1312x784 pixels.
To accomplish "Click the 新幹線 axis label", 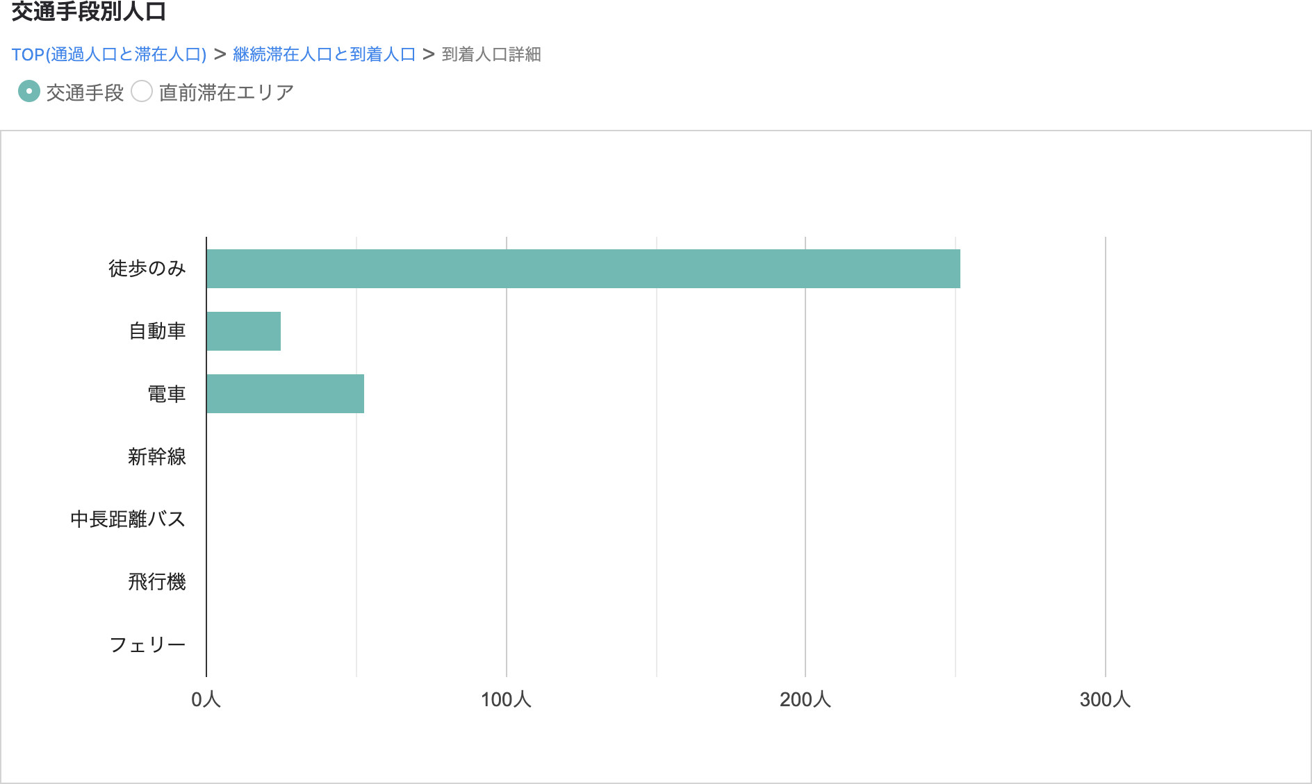I will coord(157,457).
